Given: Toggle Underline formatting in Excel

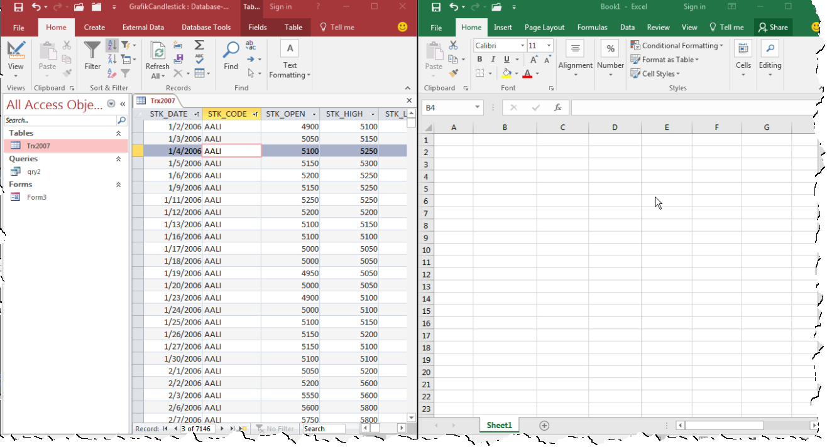Looking at the screenshot, I should click(507, 60).
